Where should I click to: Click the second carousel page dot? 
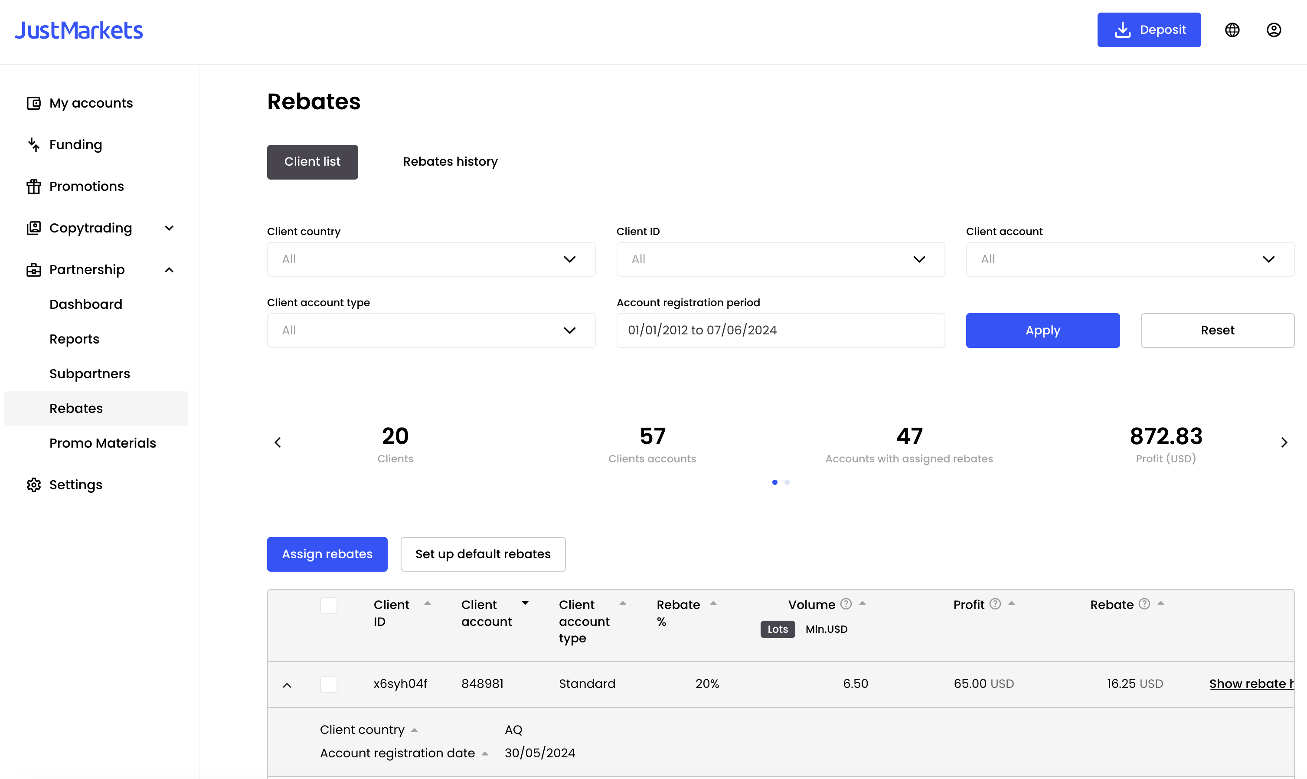(787, 482)
